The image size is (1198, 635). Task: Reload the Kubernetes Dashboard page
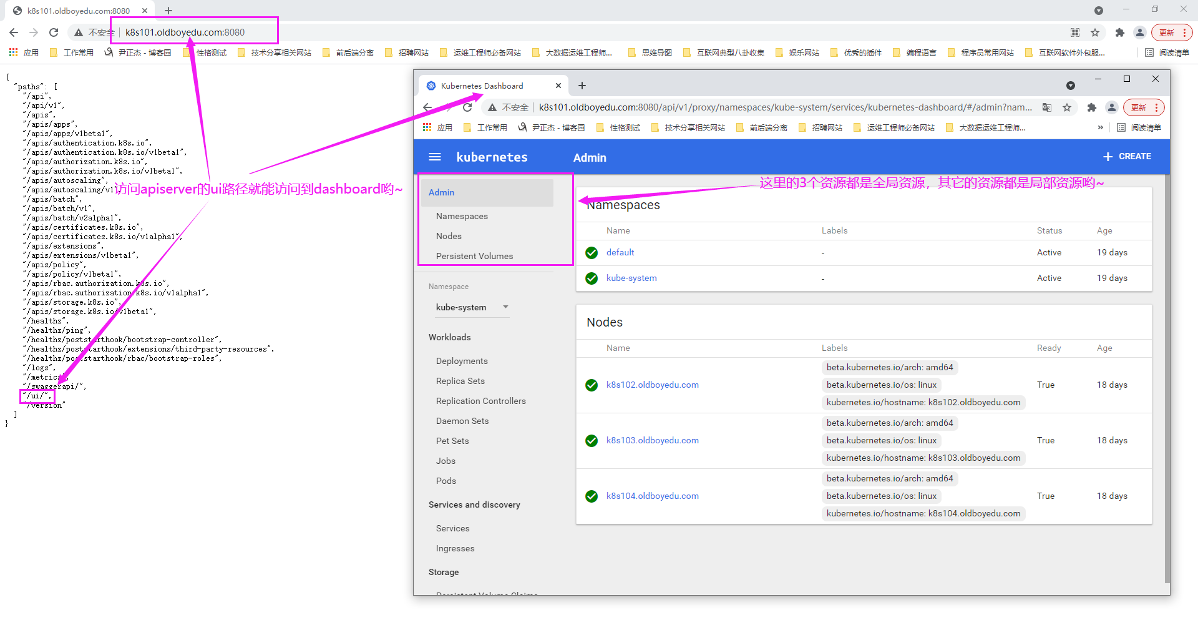pos(467,107)
